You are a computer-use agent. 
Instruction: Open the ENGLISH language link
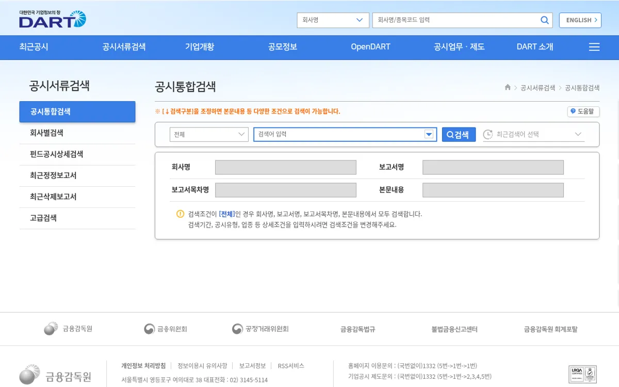580,20
